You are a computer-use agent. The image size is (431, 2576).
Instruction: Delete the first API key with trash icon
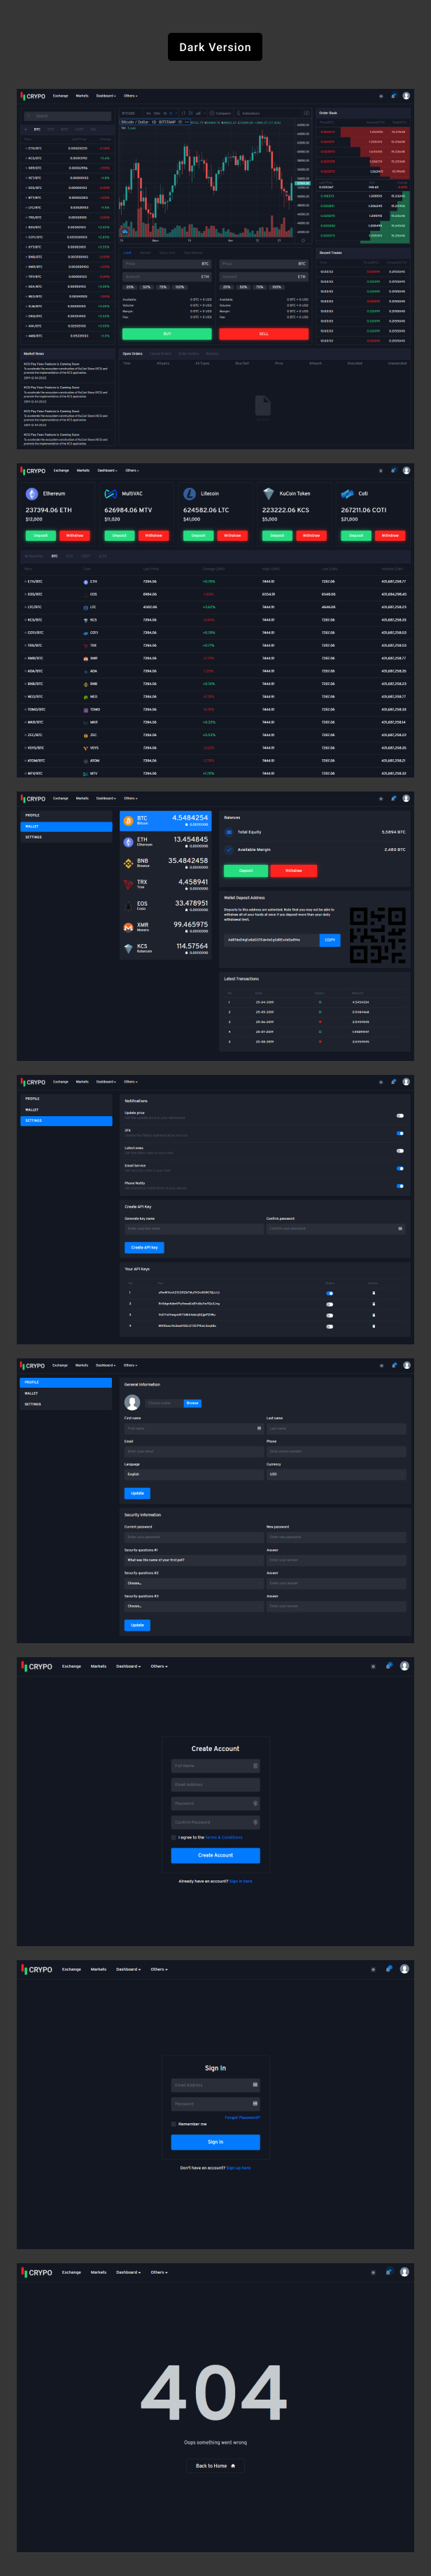pos(374,1293)
